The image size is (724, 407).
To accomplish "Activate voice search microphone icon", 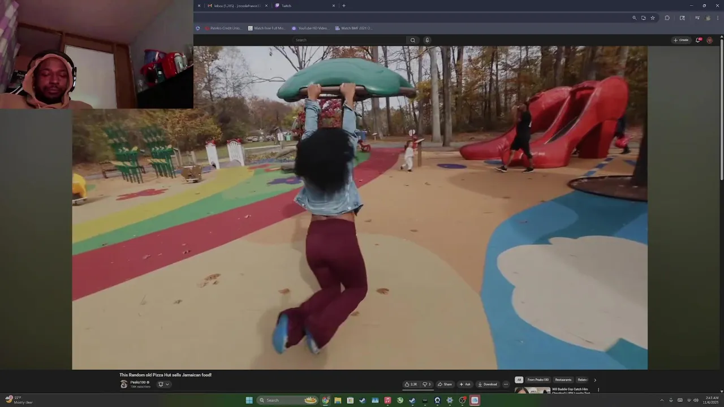I will [x=427, y=40].
